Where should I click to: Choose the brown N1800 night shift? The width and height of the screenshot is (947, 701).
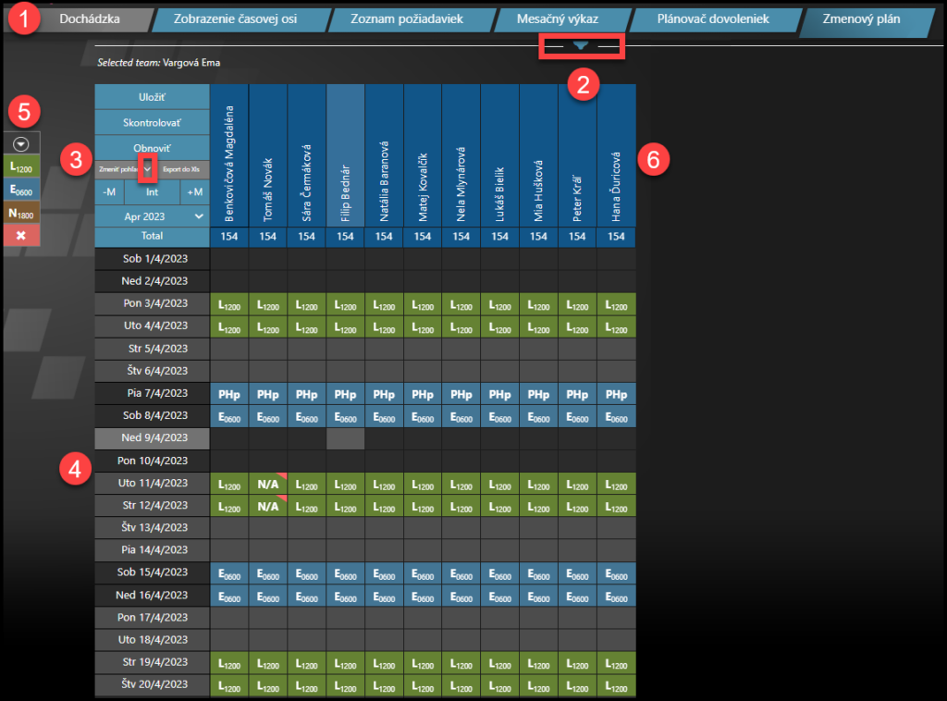coord(21,214)
